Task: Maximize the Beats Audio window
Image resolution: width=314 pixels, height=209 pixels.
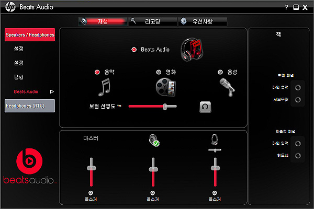Action: pyautogui.click(x=296, y=7)
